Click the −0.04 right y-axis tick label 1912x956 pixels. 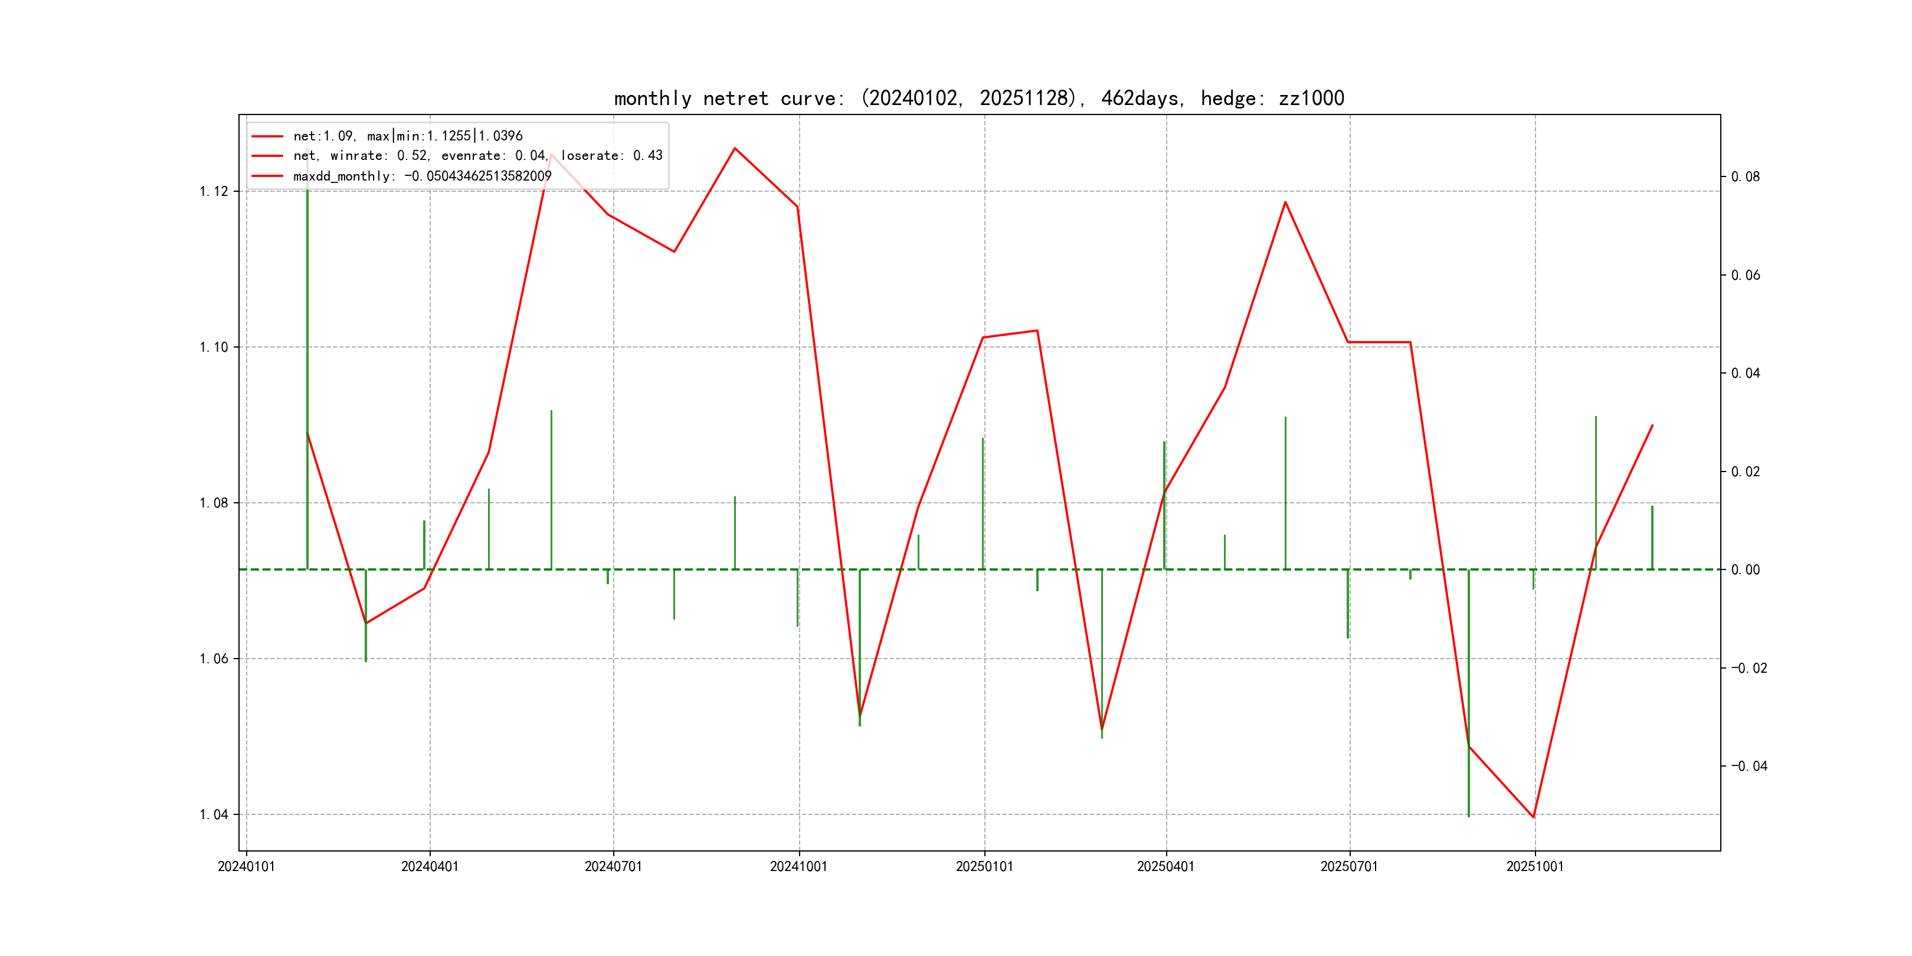point(1749,766)
